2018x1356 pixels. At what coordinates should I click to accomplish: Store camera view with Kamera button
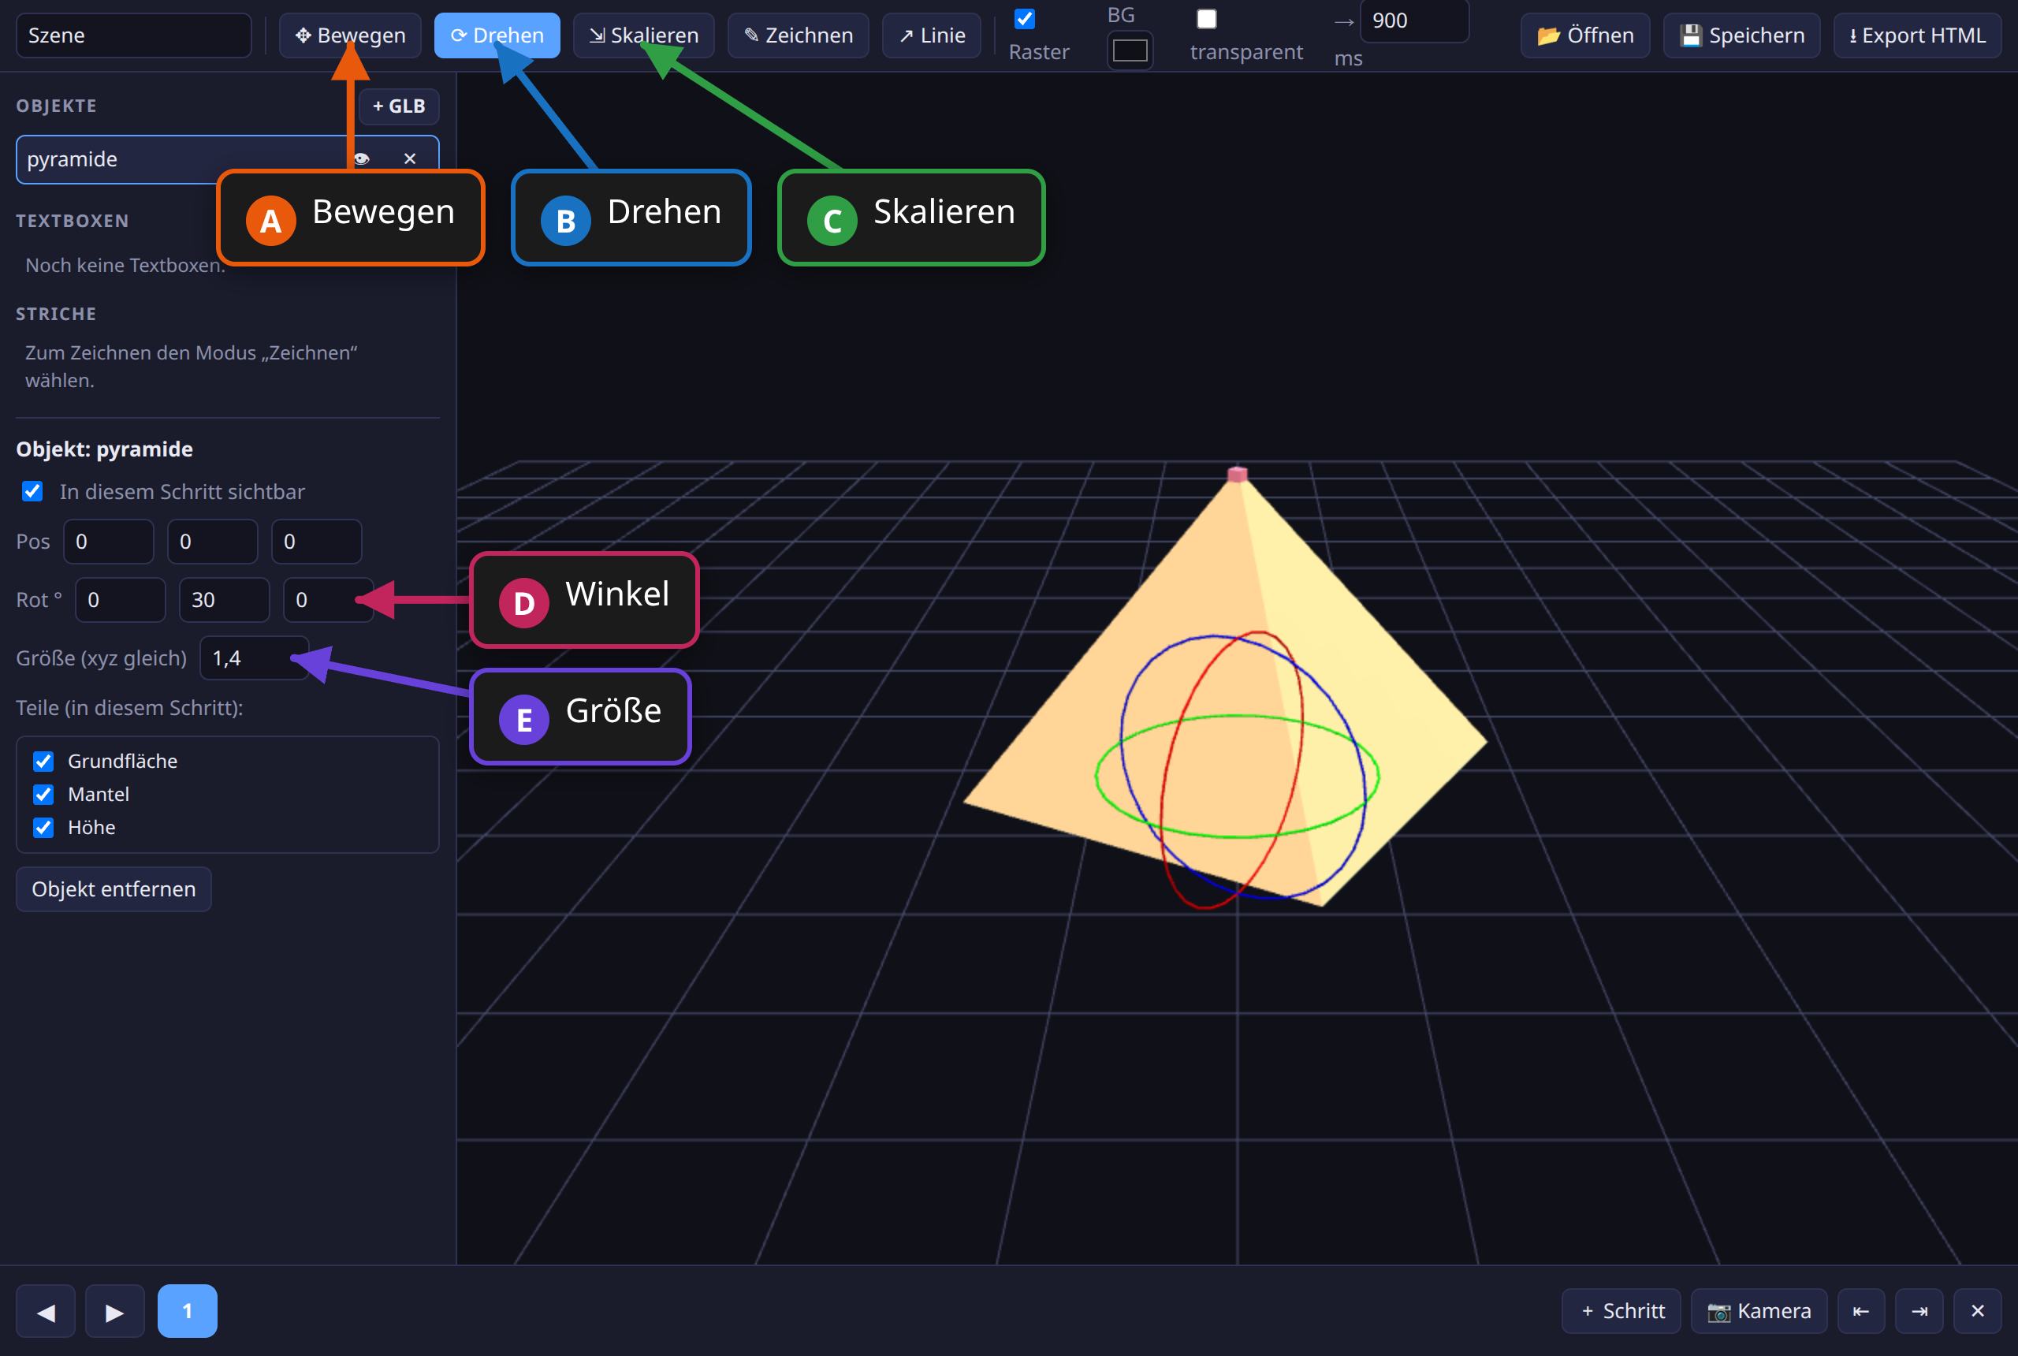tap(1758, 1311)
